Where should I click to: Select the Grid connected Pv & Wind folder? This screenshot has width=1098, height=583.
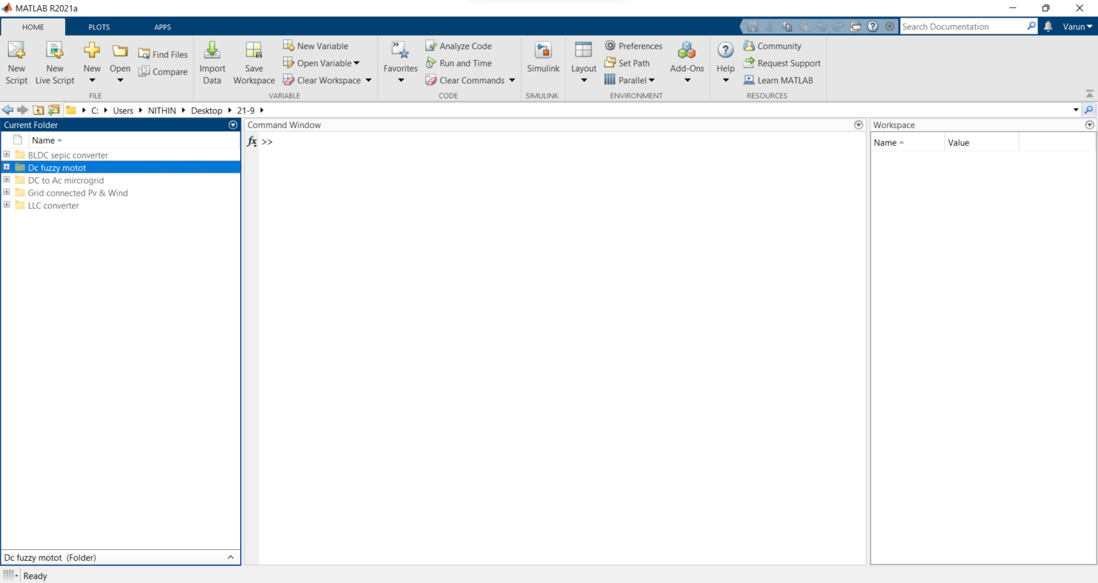tap(78, 193)
